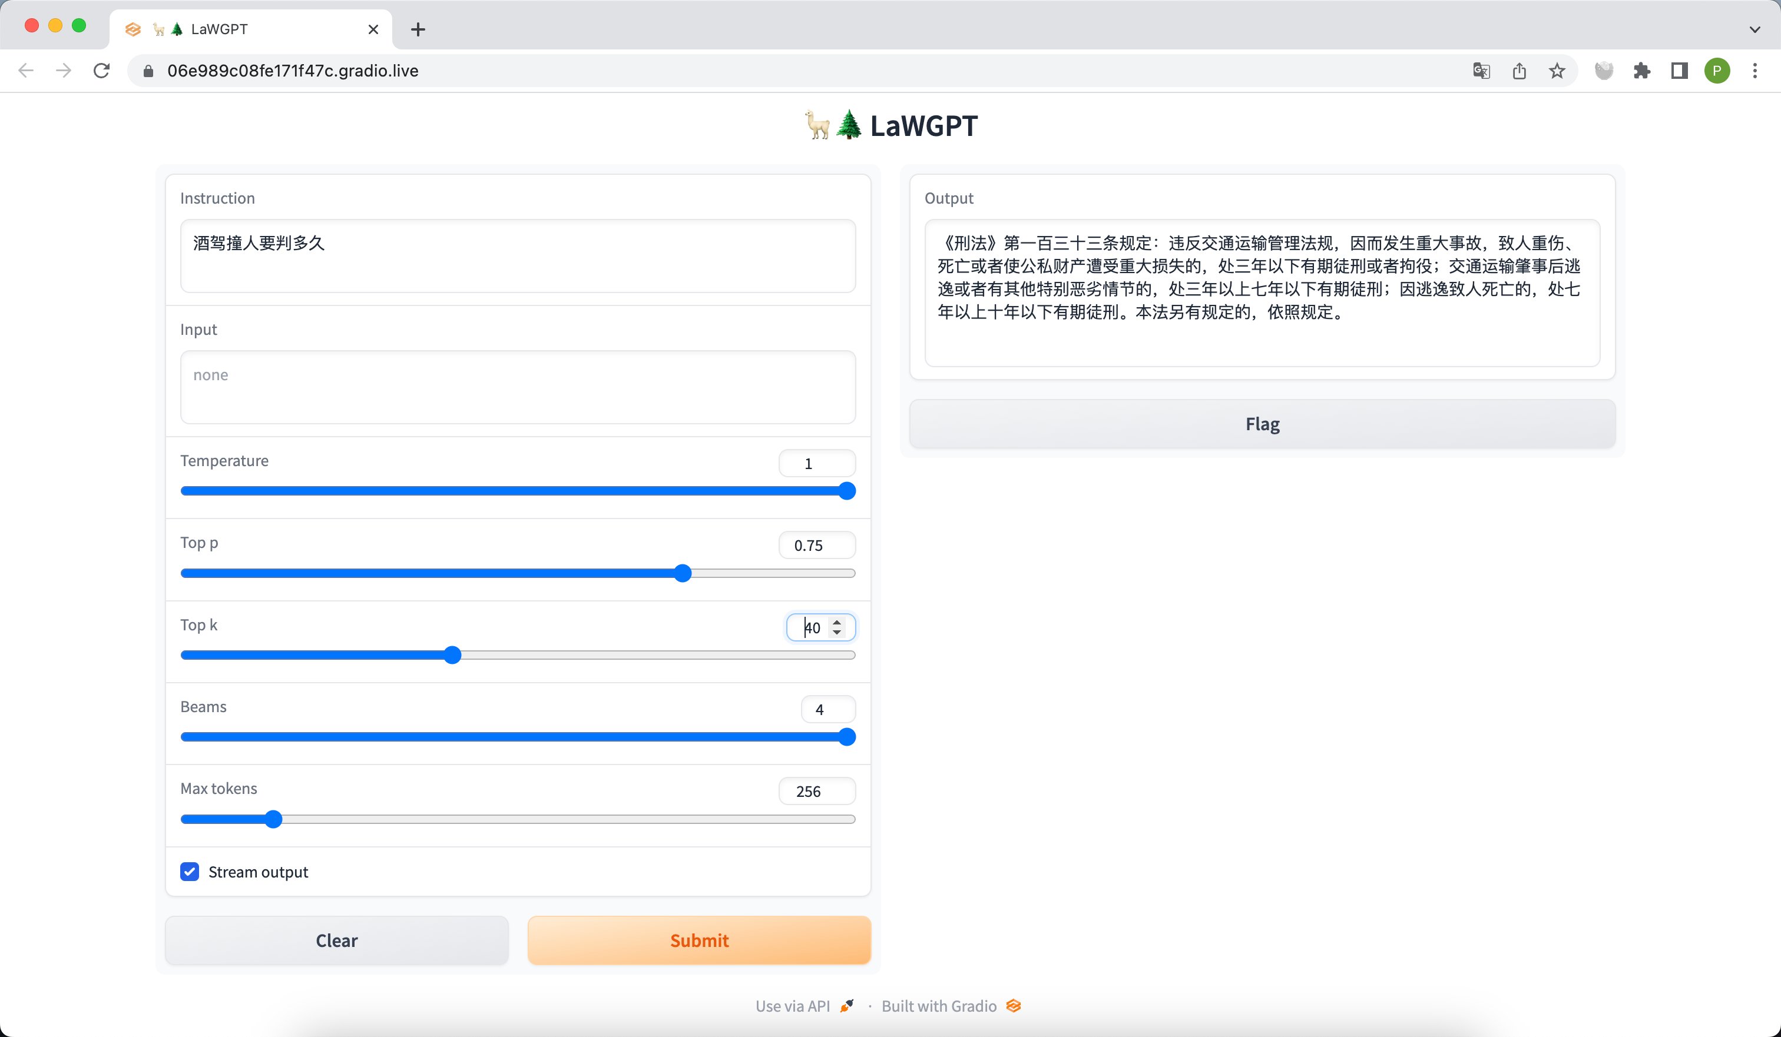The width and height of the screenshot is (1781, 1037).
Task: Increase the Top k value with the stepper
Action: 837,622
